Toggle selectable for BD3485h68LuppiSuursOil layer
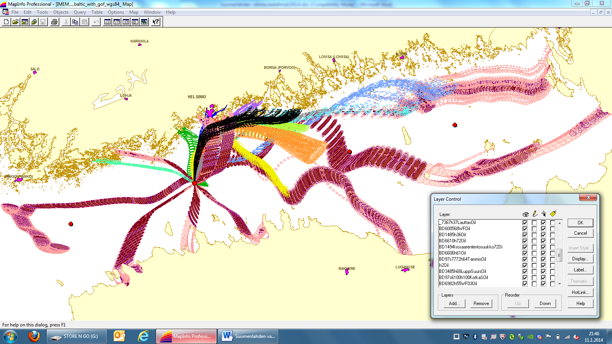 point(544,271)
